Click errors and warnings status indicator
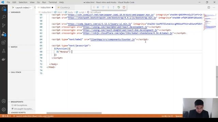 (x=6, y=116)
